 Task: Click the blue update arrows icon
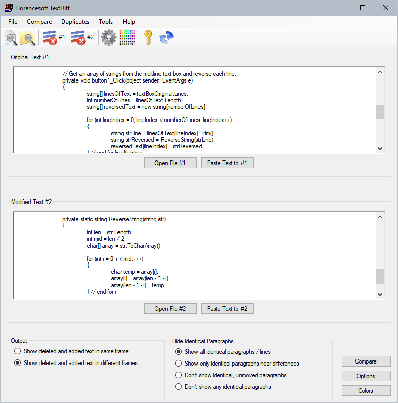(x=167, y=37)
